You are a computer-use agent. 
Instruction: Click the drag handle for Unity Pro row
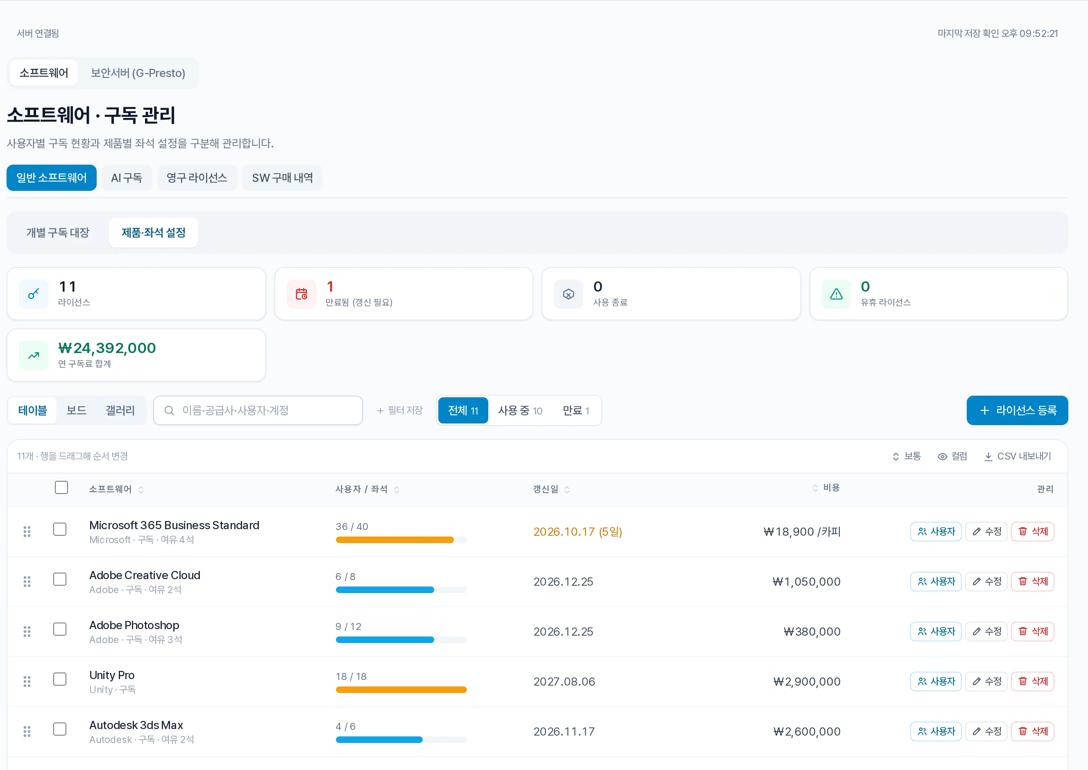[27, 682]
